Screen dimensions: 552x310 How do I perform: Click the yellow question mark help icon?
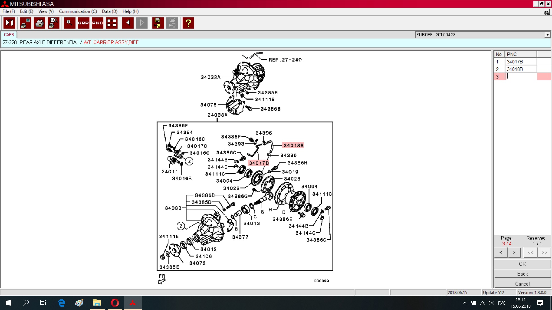(x=188, y=23)
